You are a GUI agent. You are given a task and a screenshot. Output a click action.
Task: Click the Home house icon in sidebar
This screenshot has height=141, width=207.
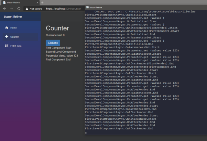(x=6, y=28)
